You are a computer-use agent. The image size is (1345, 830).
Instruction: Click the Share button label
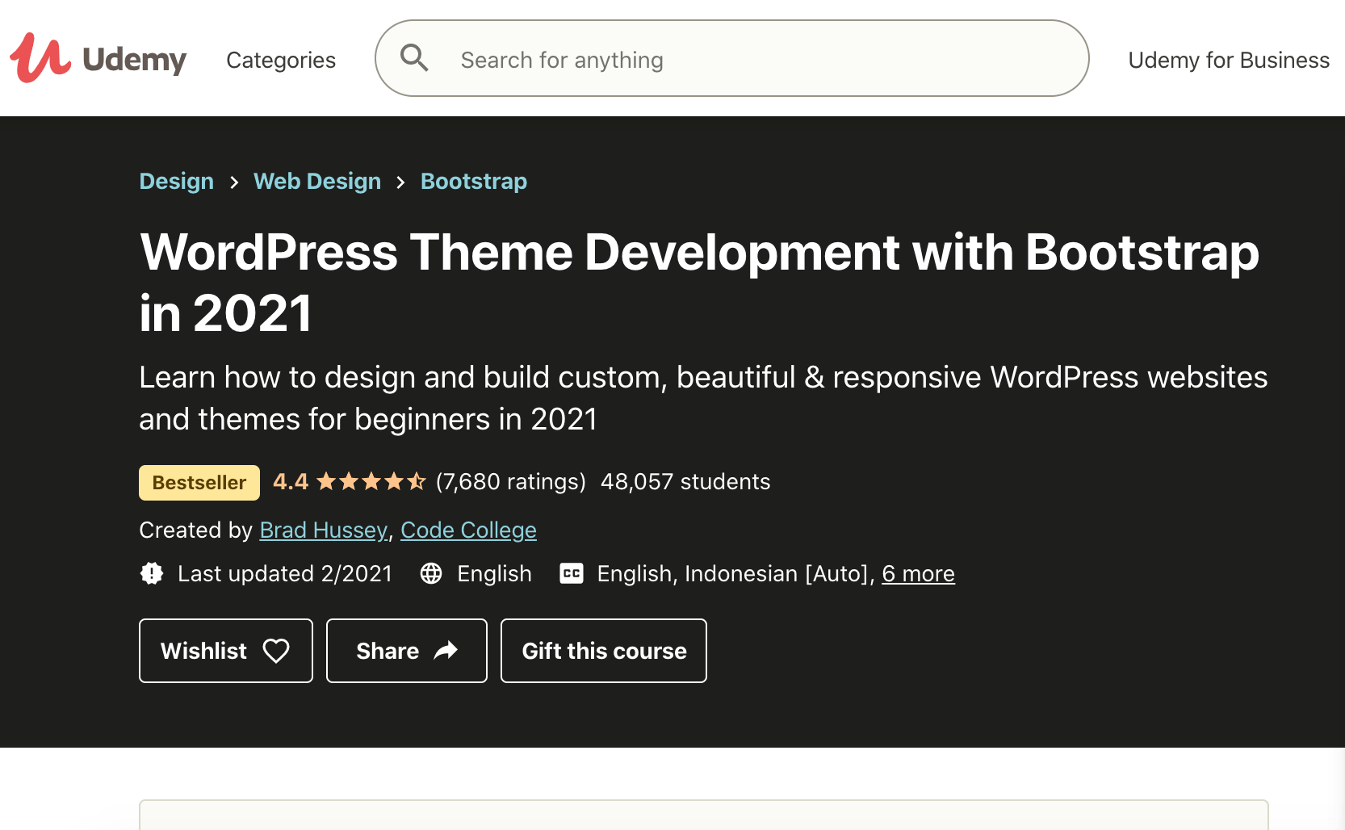tap(388, 651)
